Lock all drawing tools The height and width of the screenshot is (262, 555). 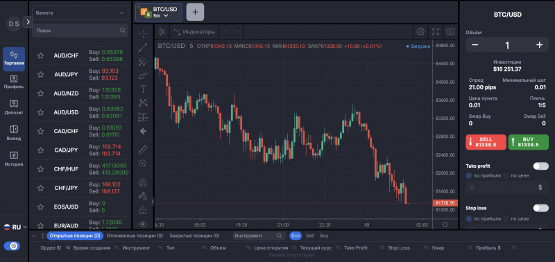143,210
